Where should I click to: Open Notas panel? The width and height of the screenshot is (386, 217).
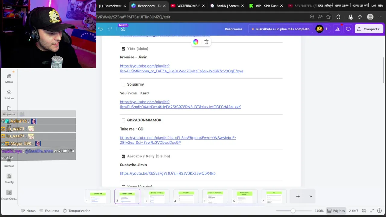point(28,211)
